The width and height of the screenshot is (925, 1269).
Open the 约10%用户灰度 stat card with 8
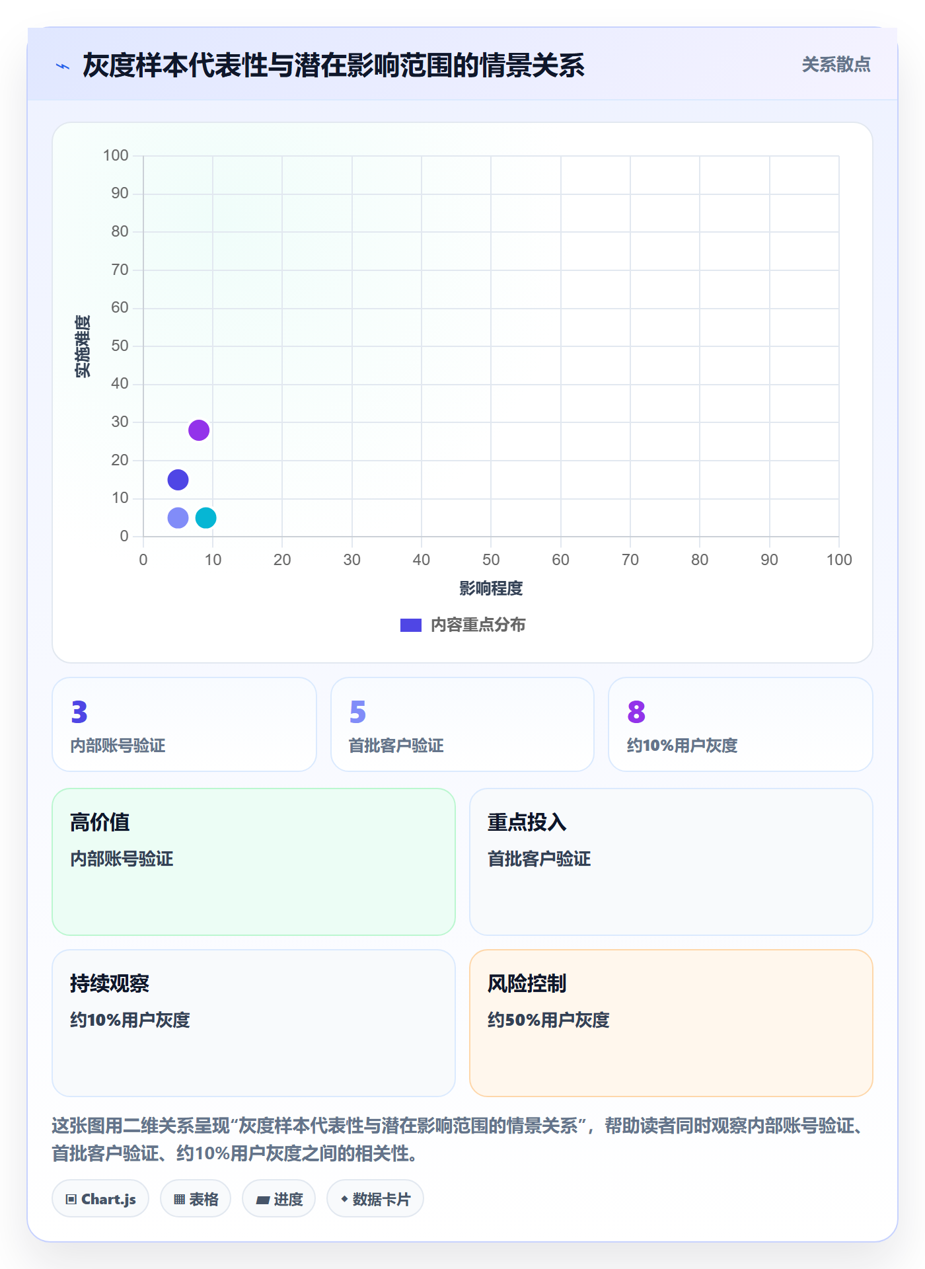click(741, 724)
